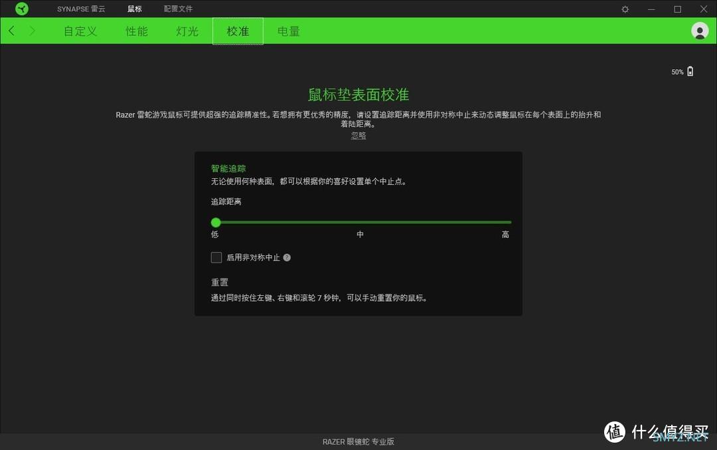Maximize the Synapse window

click(678, 9)
